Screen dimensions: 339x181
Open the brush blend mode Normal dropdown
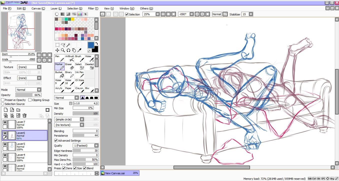pos(66,98)
